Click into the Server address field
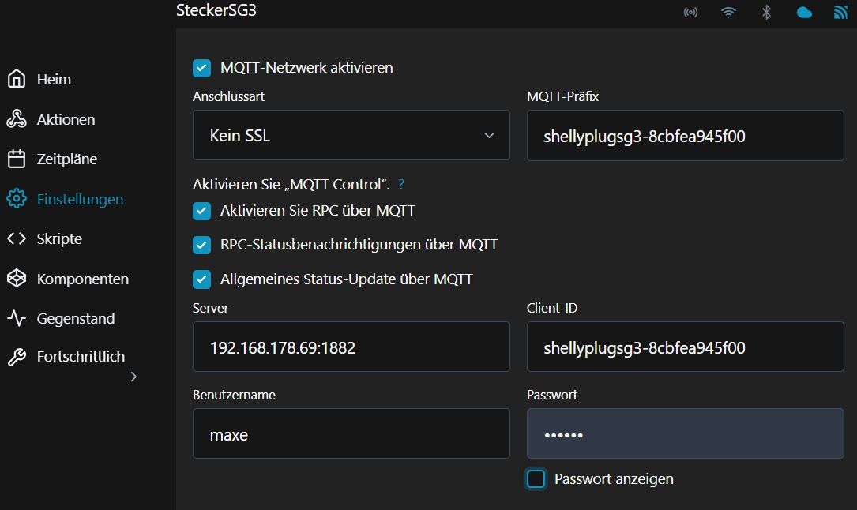Viewport: 857px width, 510px height. (351, 347)
